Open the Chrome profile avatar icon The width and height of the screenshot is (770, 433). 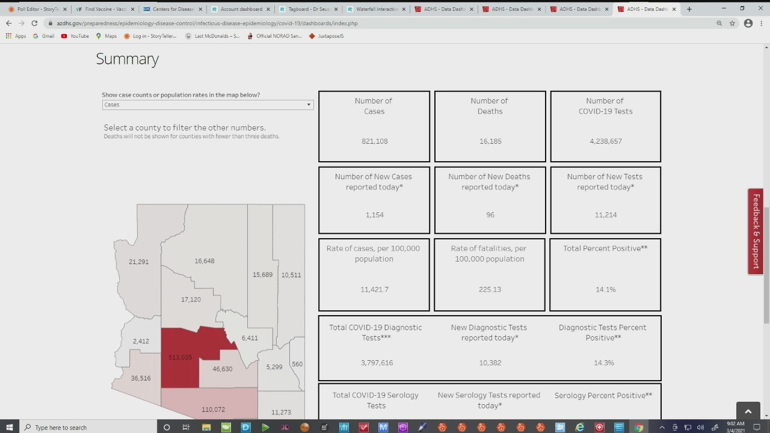coord(748,23)
